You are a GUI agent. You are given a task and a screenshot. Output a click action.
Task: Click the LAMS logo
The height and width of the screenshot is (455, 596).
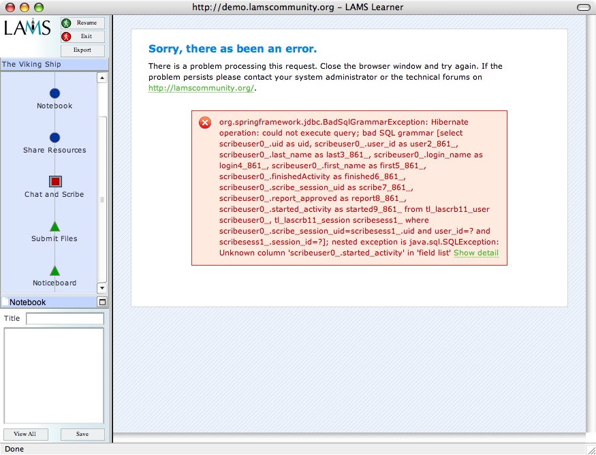click(27, 29)
